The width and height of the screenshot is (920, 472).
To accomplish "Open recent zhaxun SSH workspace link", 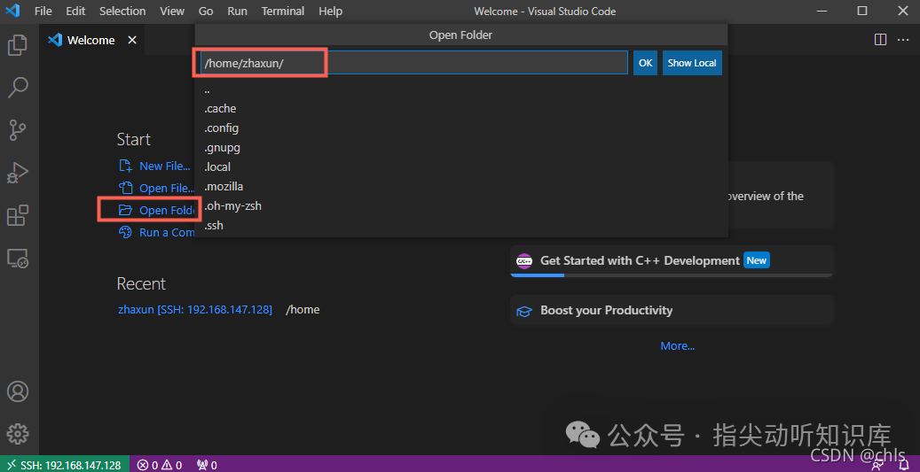I will coord(195,310).
